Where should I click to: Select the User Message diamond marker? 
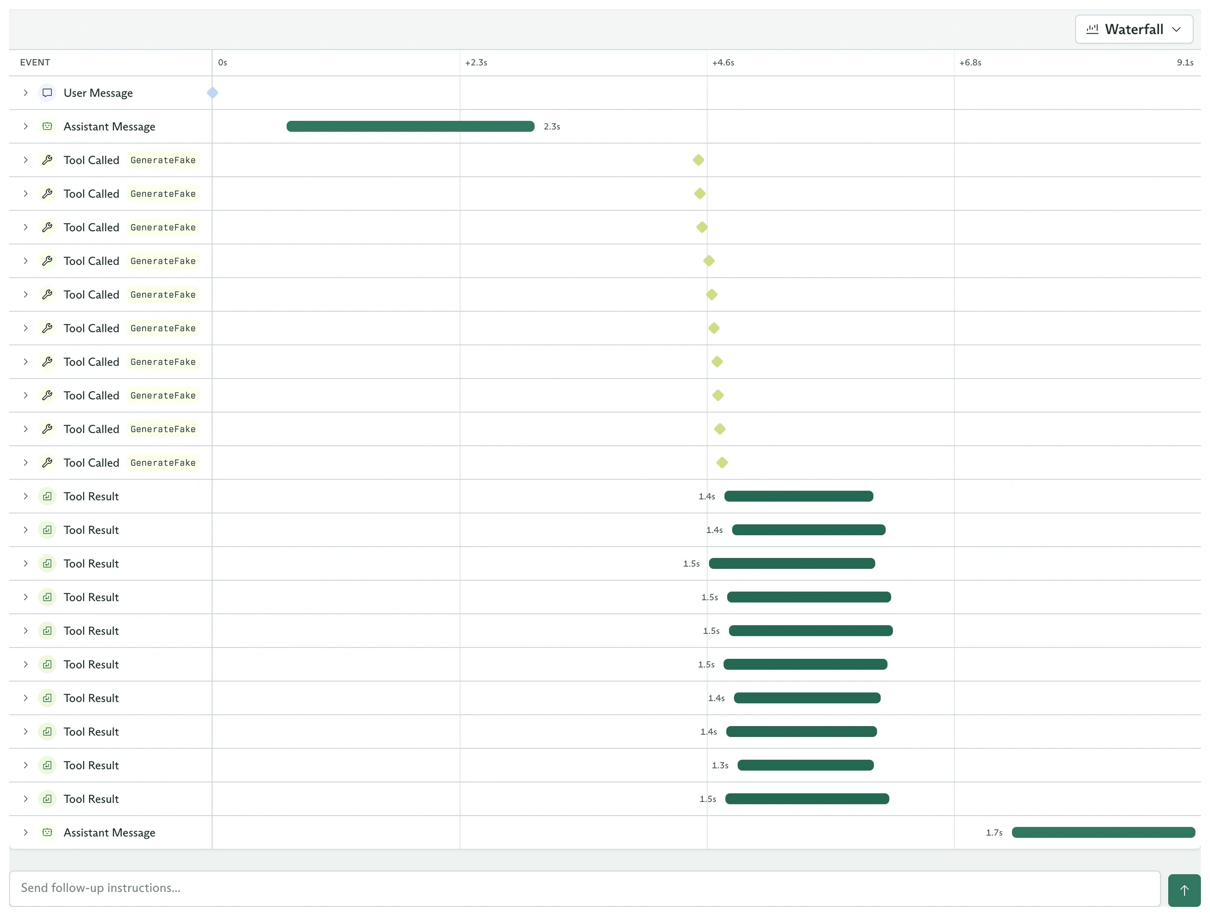coord(213,93)
